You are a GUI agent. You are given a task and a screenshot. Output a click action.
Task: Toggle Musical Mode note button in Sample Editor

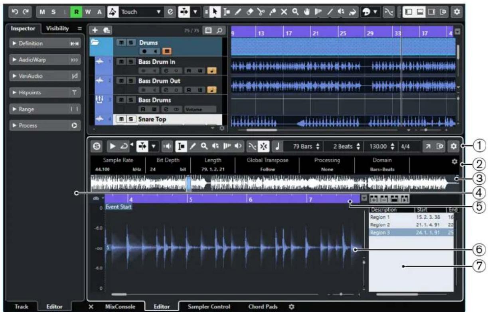click(x=277, y=146)
